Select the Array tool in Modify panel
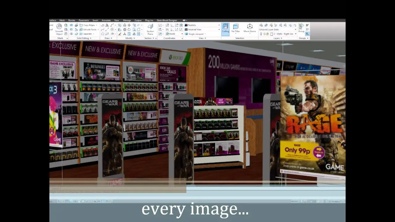Screen dimensions: 395x222 point(139,34)
